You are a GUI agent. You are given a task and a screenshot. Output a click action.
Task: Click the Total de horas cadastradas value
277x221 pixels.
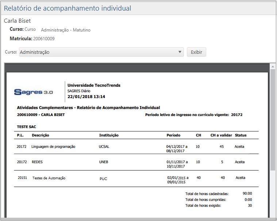pos(247,194)
